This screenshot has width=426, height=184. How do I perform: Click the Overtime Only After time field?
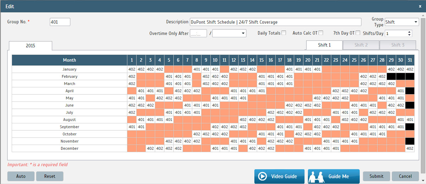(x=198, y=33)
